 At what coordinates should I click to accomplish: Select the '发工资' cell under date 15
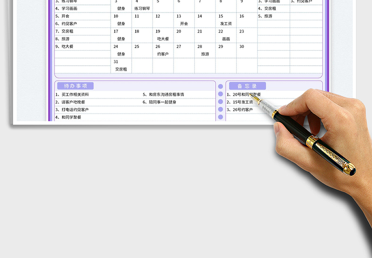coord(226,24)
